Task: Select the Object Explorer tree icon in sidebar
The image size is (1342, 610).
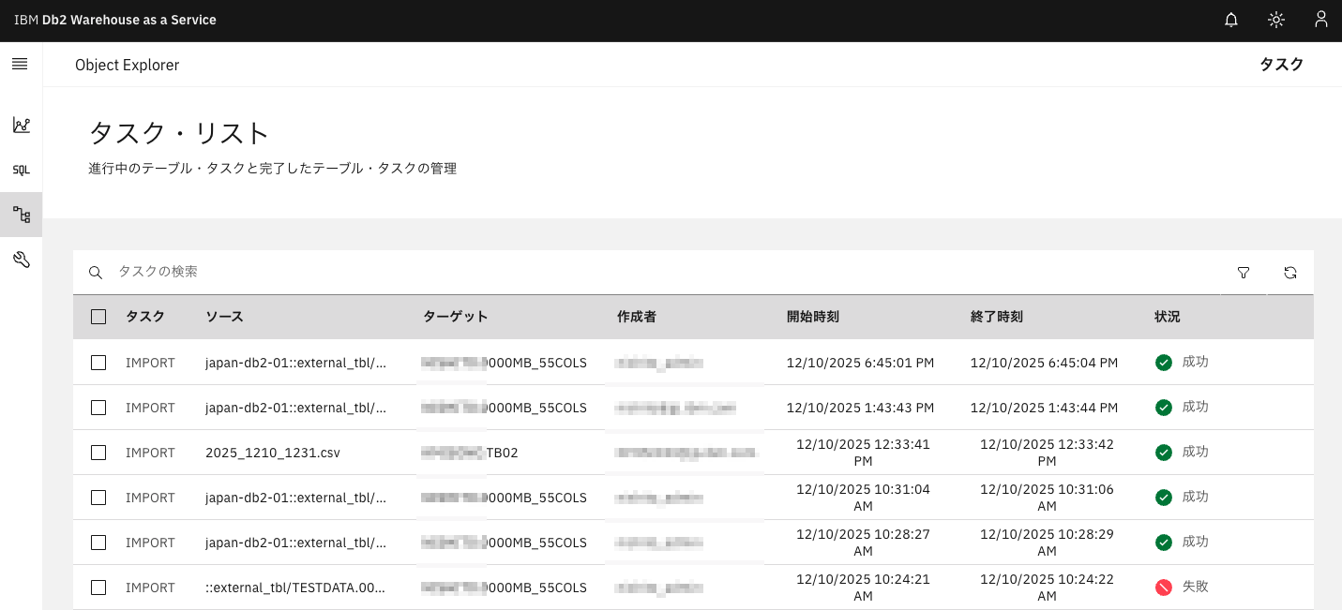Action: 22,215
